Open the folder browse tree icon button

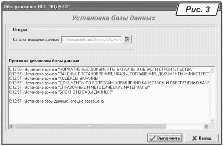coord(128,39)
